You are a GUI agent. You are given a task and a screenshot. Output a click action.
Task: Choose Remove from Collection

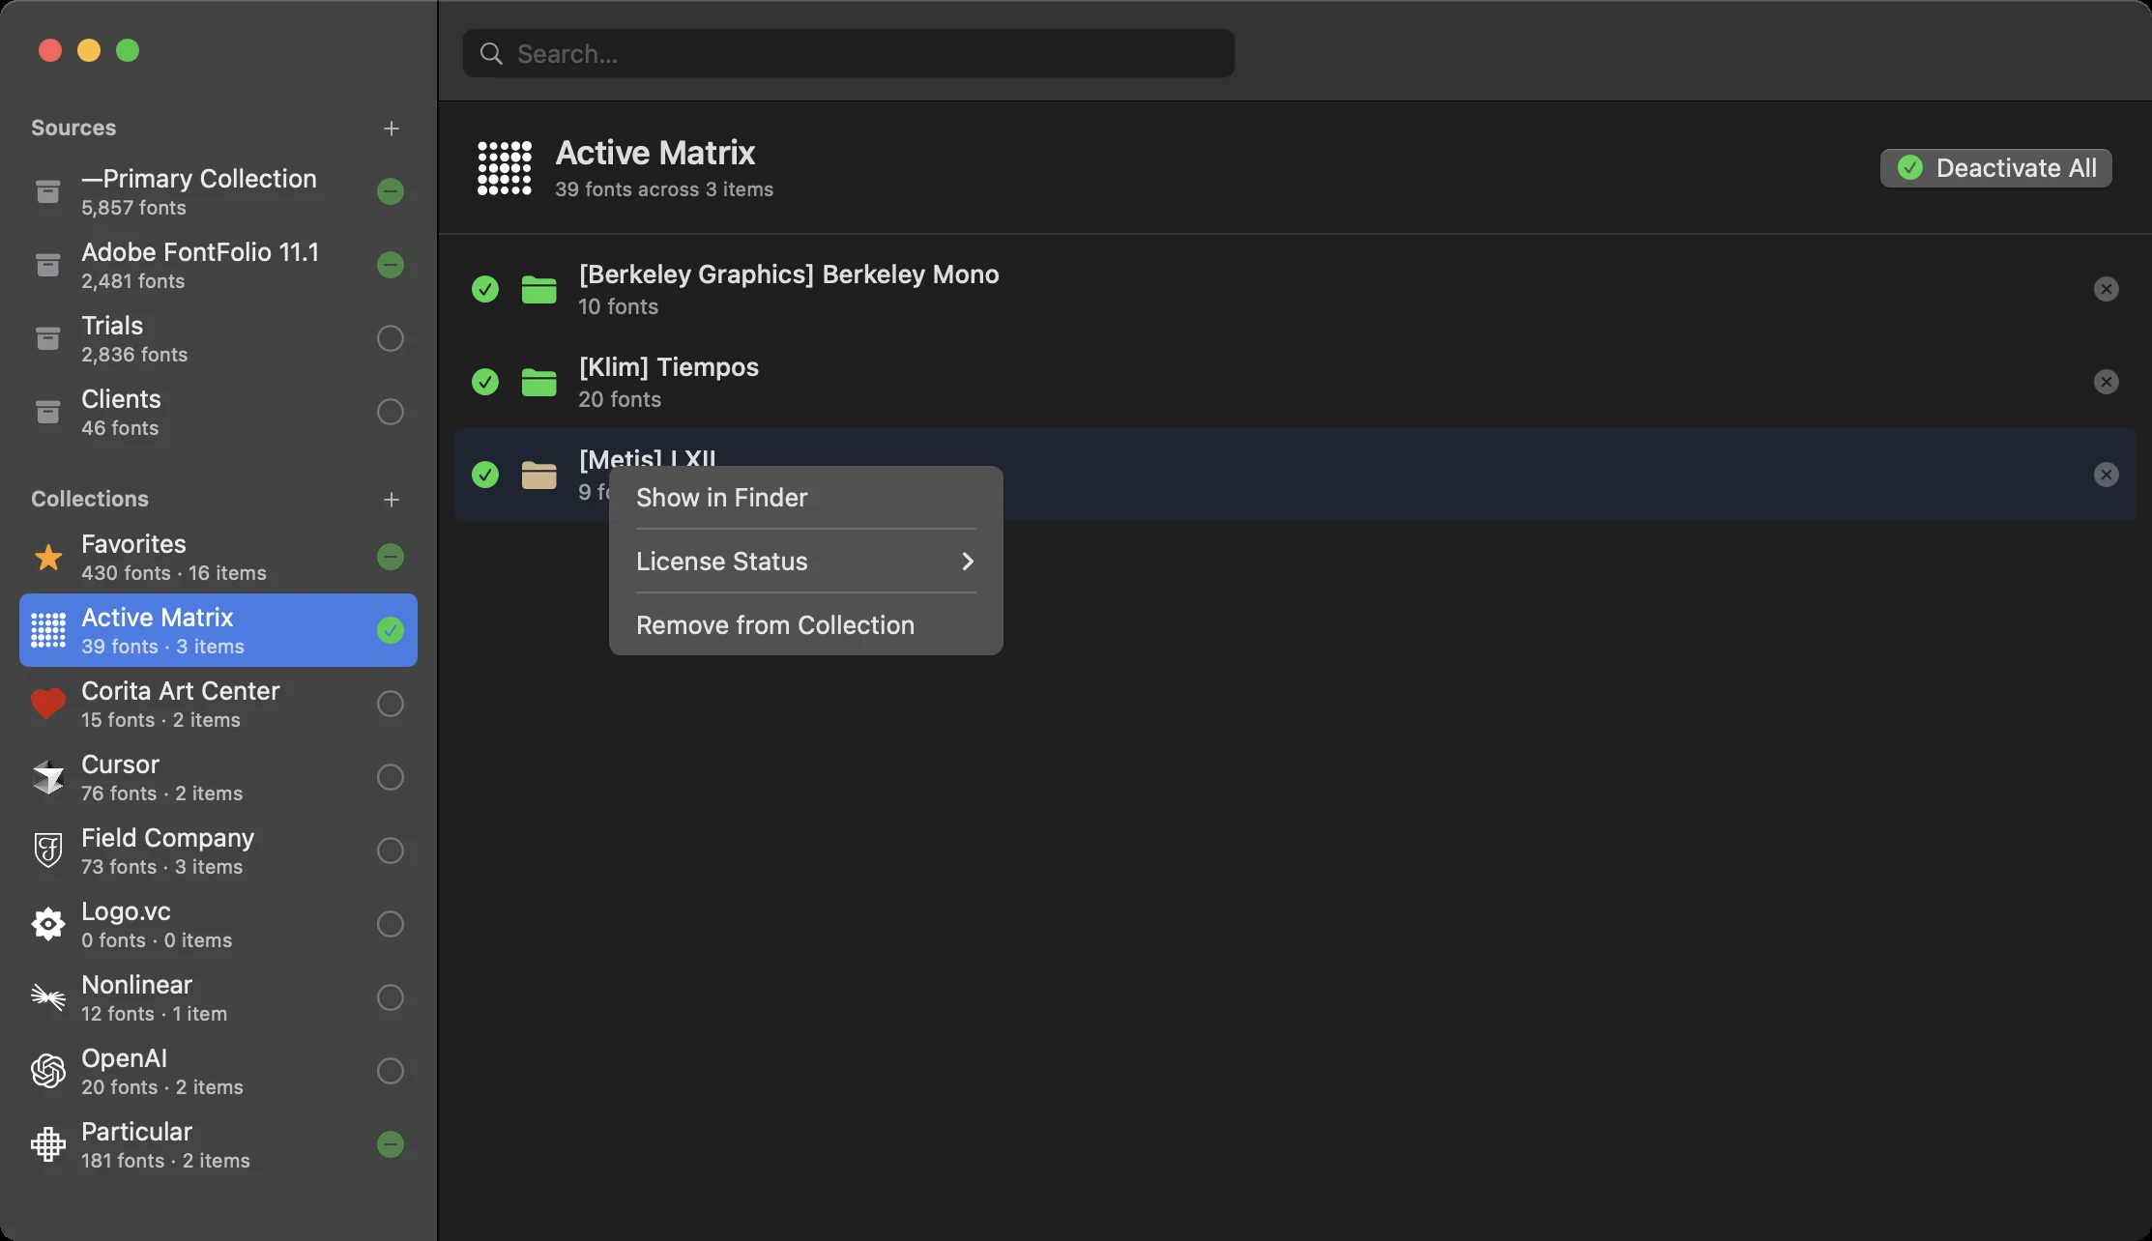point(806,625)
